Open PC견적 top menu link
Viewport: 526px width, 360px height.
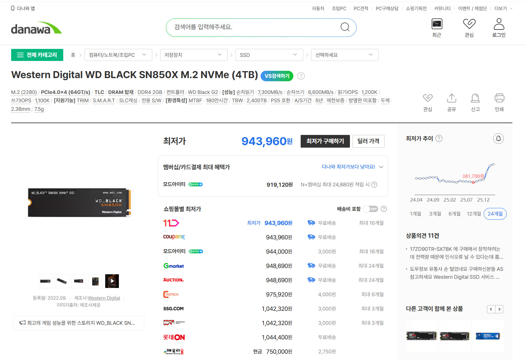361,9
